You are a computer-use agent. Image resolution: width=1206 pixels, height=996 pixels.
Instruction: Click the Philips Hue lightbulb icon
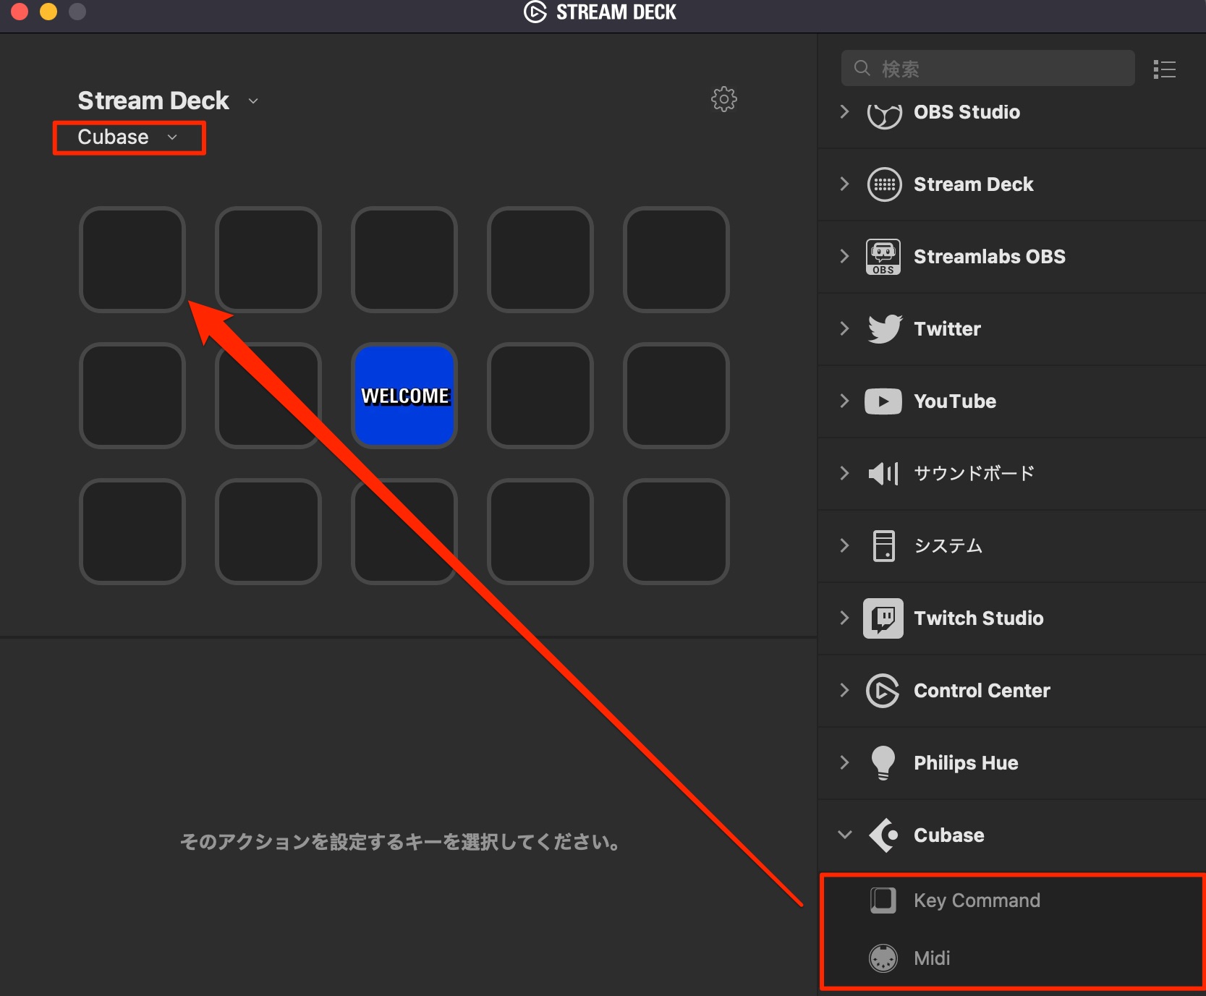[883, 763]
